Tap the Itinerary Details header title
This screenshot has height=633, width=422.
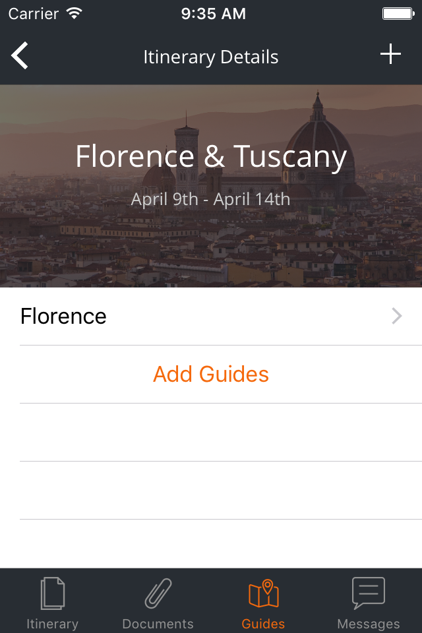[x=211, y=57]
